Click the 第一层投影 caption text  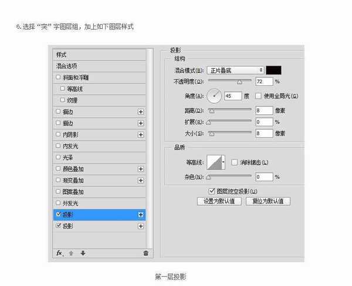[171, 277]
